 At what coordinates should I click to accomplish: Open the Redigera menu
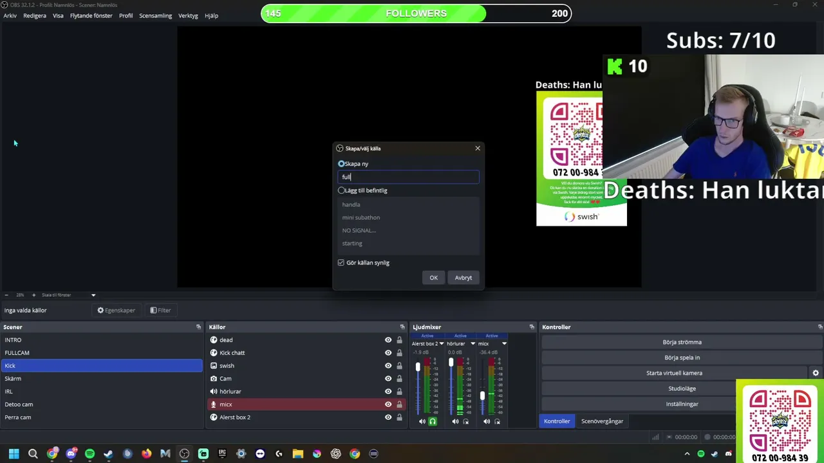click(x=35, y=15)
